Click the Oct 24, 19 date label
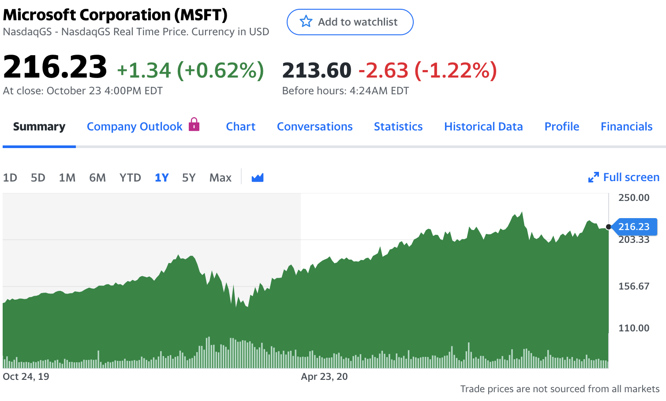Image resolution: width=666 pixels, height=401 pixels. point(26,377)
